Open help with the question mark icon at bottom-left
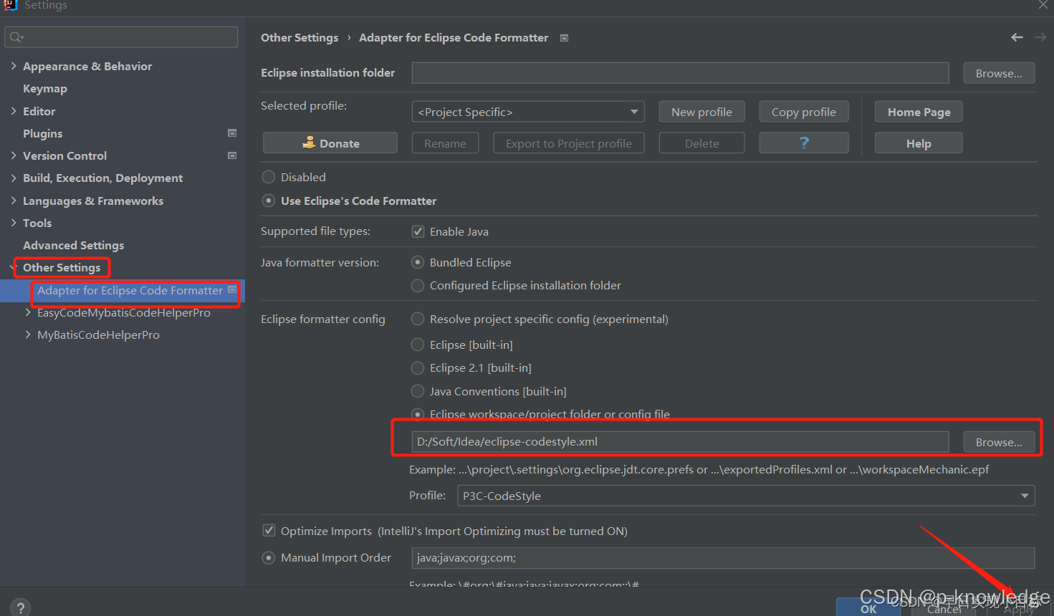Image resolution: width=1054 pixels, height=616 pixels. pyautogui.click(x=21, y=607)
